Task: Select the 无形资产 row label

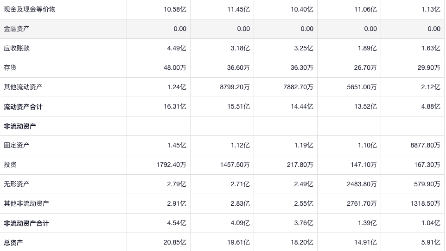Action: 17,184
